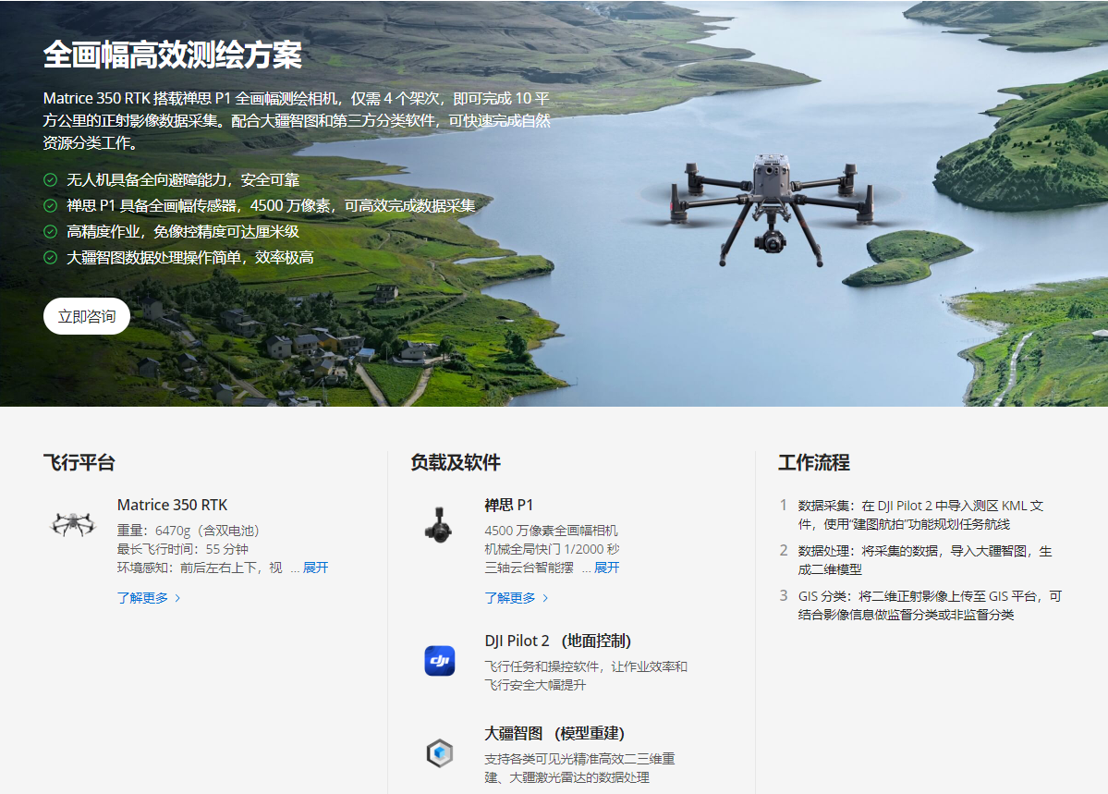Expand the 禅思 P1 description with 展开
Image resolution: width=1108 pixels, height=794 pixels.
click(x=606, y=568)
